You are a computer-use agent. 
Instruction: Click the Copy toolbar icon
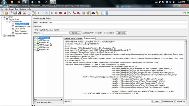pos(29,13)
